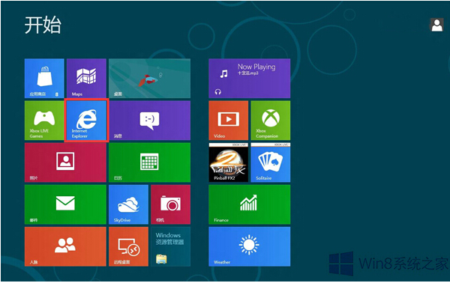Open the Maps tile
This screenshot has width=450, height=283.
tap(86, 78)
